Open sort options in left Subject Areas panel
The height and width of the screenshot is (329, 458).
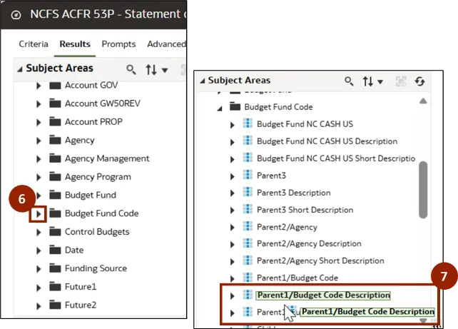[155, 69]
